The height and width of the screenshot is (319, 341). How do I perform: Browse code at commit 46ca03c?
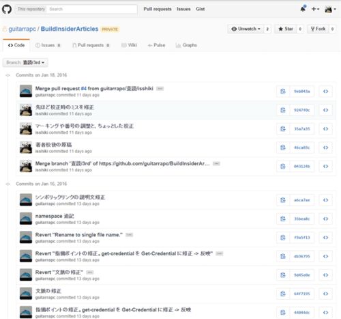pos(325,148)
